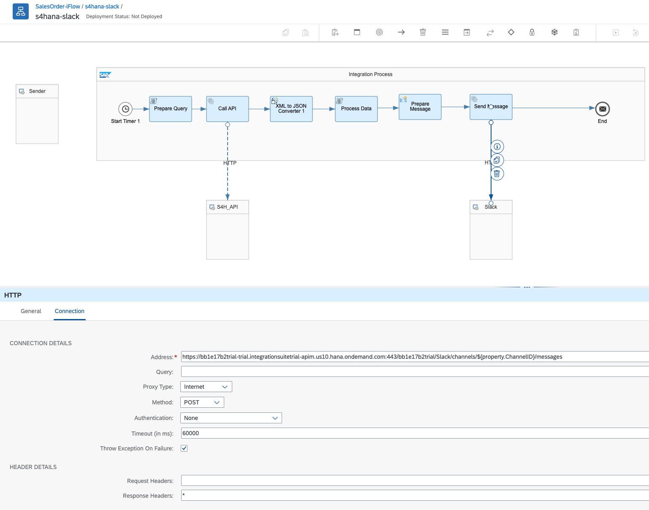Open the SalesOrder-iFlow breadcrumb link
The height and width of the screenshot is (510, 649).
coord(58,6)
